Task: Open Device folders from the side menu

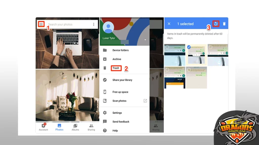Action: pyautogui.click(x=120, y=50)
